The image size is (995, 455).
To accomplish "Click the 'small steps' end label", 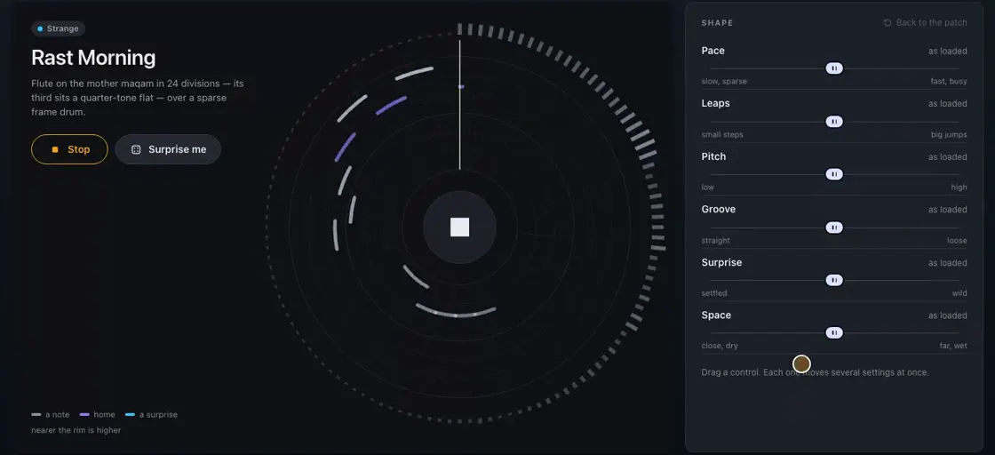I will pos(722,134).
